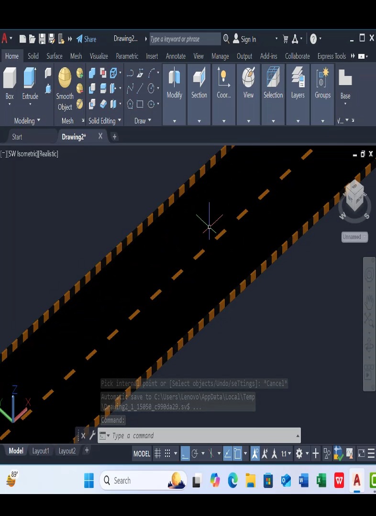
Task: Toggle isometric drafting in status bar
Action: (211, 454)
